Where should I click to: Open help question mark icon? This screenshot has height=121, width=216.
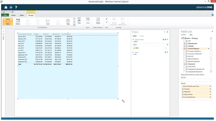click(x=16, y=8)
